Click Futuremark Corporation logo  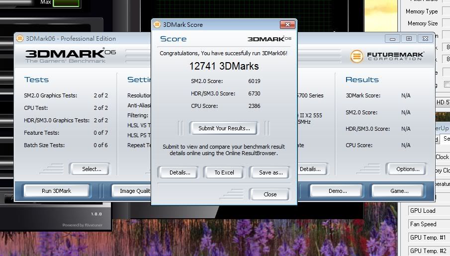[x=386, y=56]
